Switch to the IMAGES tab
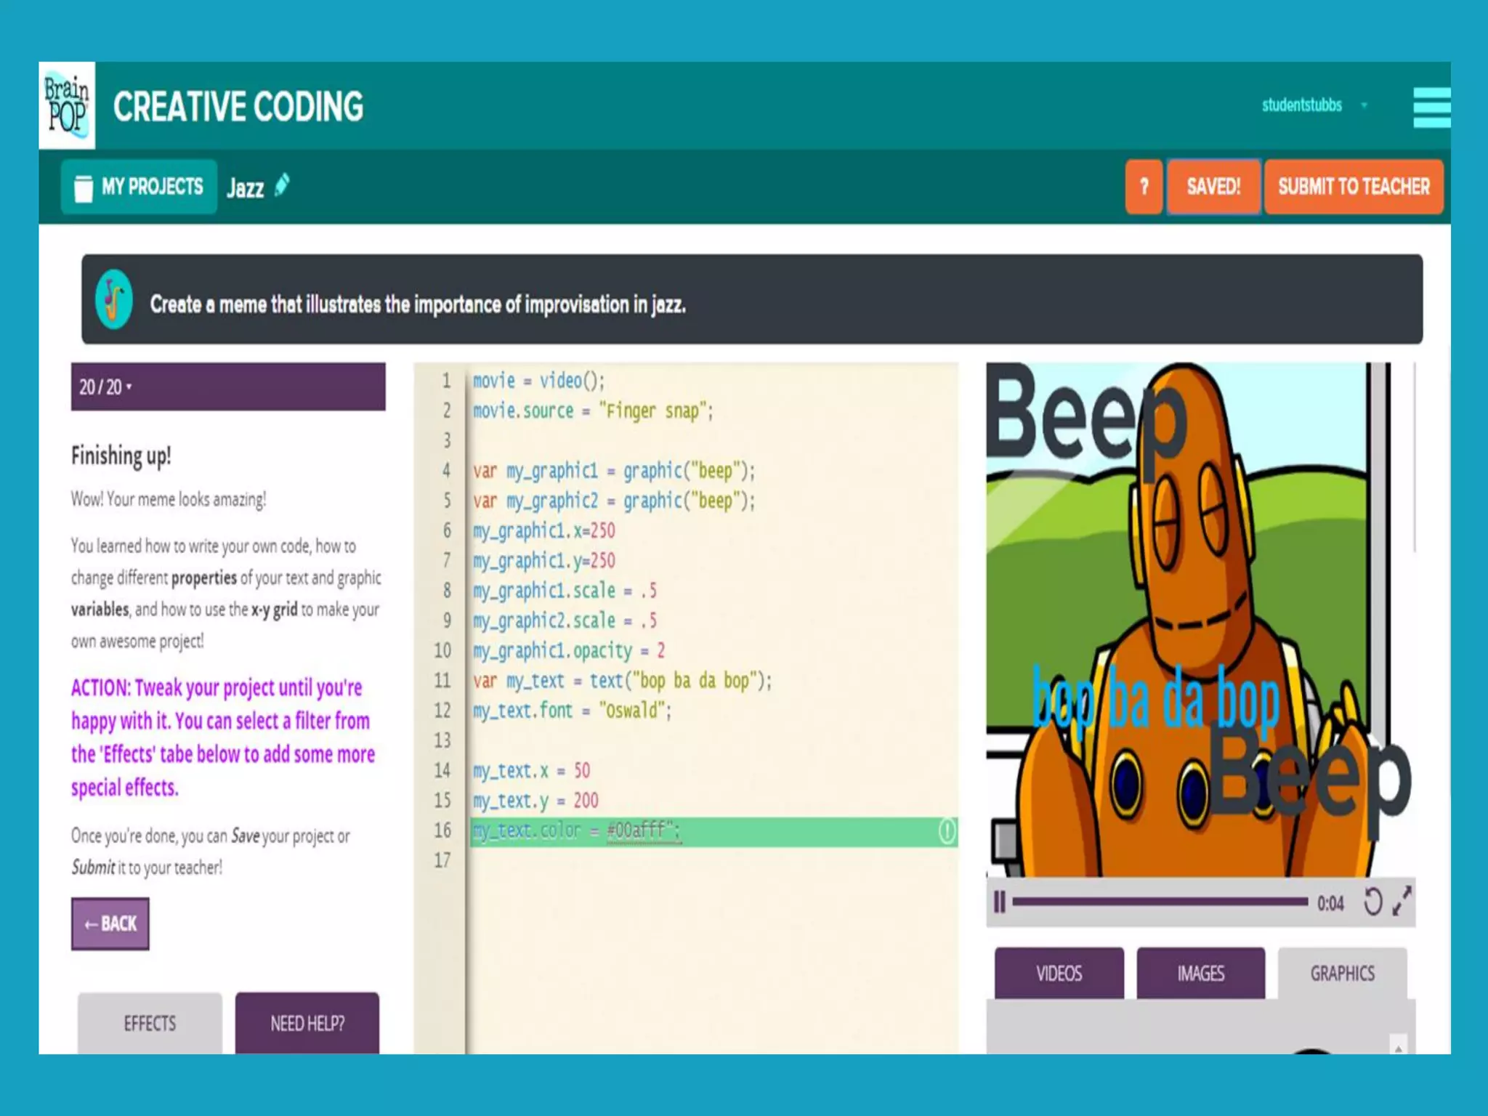 tap(1200, 973)
